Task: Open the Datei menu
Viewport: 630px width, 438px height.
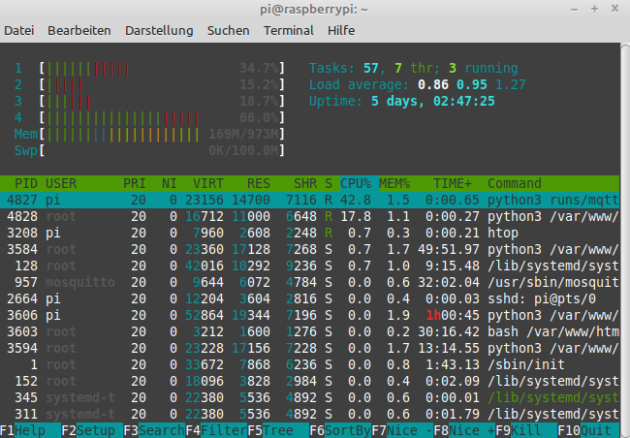Action: 20,30
